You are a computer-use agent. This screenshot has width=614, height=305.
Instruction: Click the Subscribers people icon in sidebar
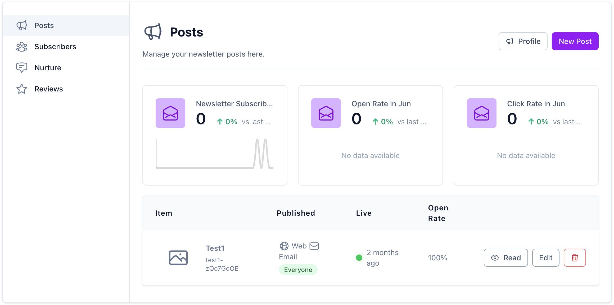pyautogui.click(x=22, y=47)
